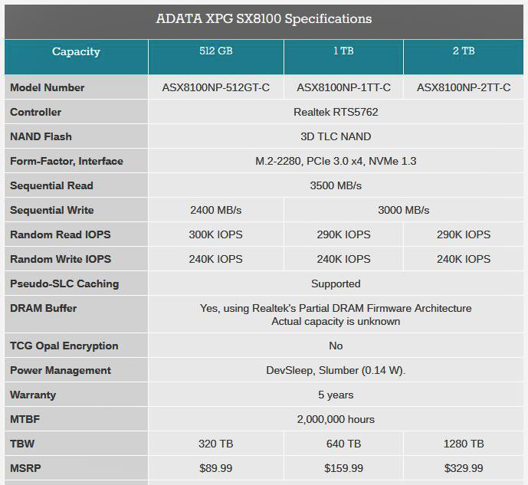The image size is (528, 485).
Task: Select the 'Sequential Write' row label
Action: point(52,211)
